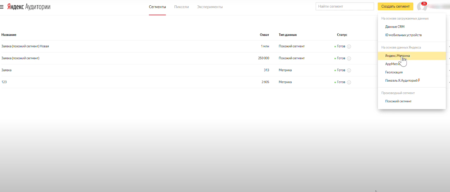Open the hamburger menu icon
The width and height of the screenshot is (450, 192).
pos(2,7)
